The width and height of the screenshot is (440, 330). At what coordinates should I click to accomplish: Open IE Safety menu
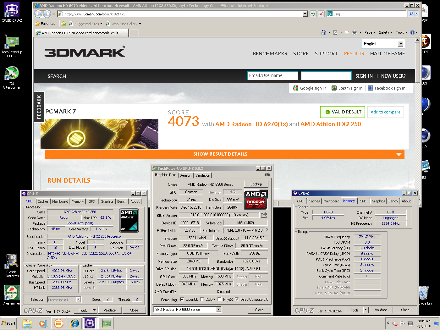(x=386, y=32)
